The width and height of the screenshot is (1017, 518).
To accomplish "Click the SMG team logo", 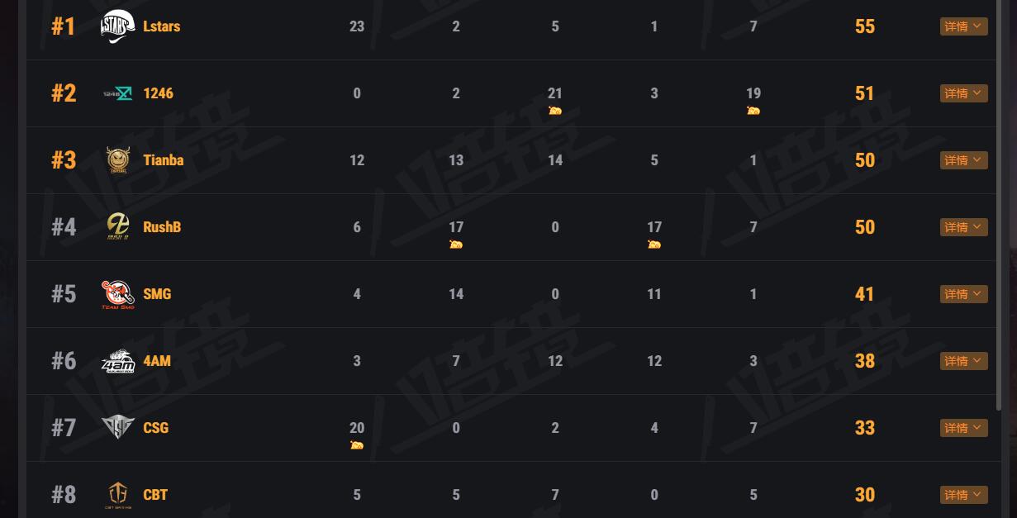I will click(117, 294).
